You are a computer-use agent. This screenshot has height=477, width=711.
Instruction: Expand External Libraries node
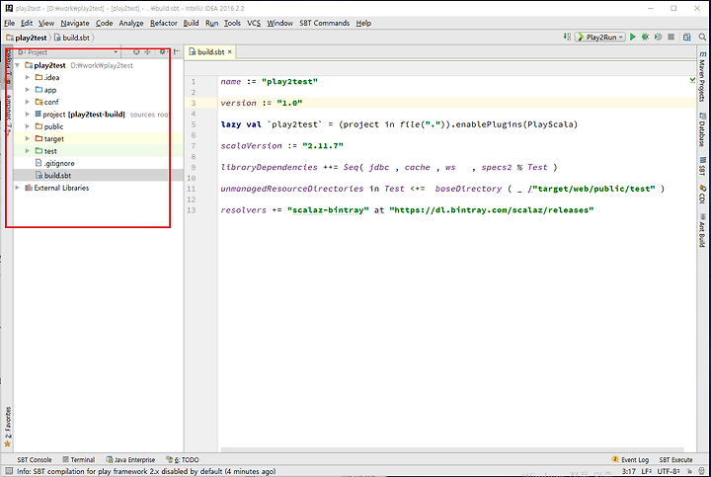pos(17,188)
